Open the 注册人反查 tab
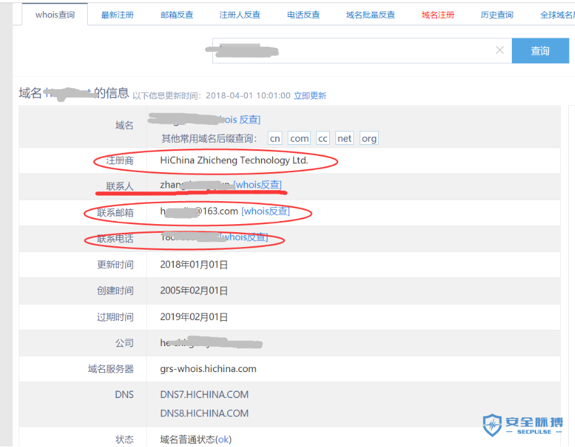The height and width of the screenshot is (447, 575). pyautogui.click(x=241, y=13)
